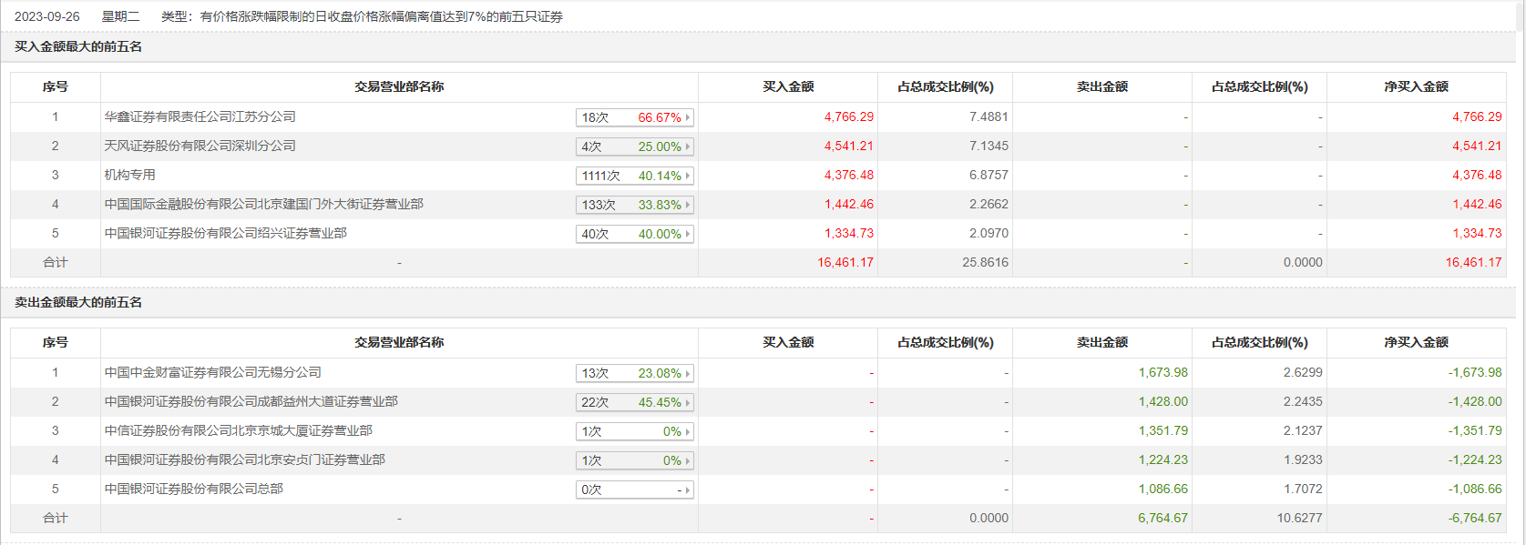Open 中国银河证券股份有限公司总部 link
The height and width of the screenshot is (545, 1526).
(x=193, y=489)
